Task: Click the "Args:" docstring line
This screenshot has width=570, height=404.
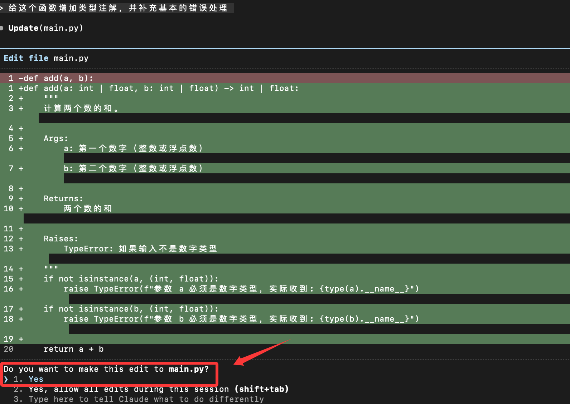Action: pyautogui.click(x=55, y=138)
